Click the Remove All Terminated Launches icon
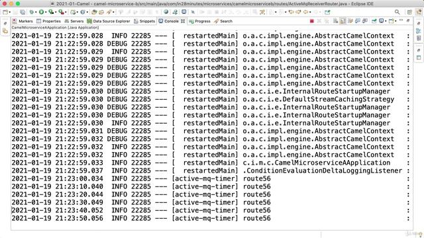 327,21
